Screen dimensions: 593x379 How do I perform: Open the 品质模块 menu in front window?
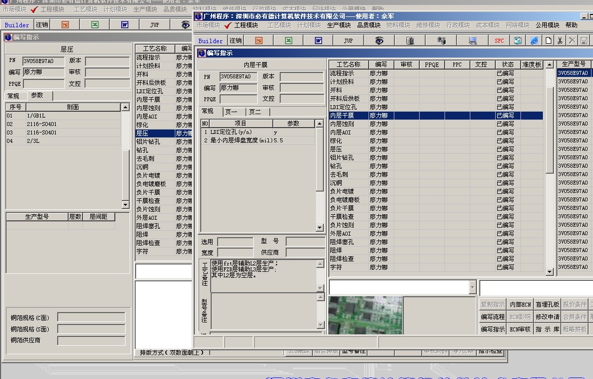pyautogui.click(x=369, y=25)
